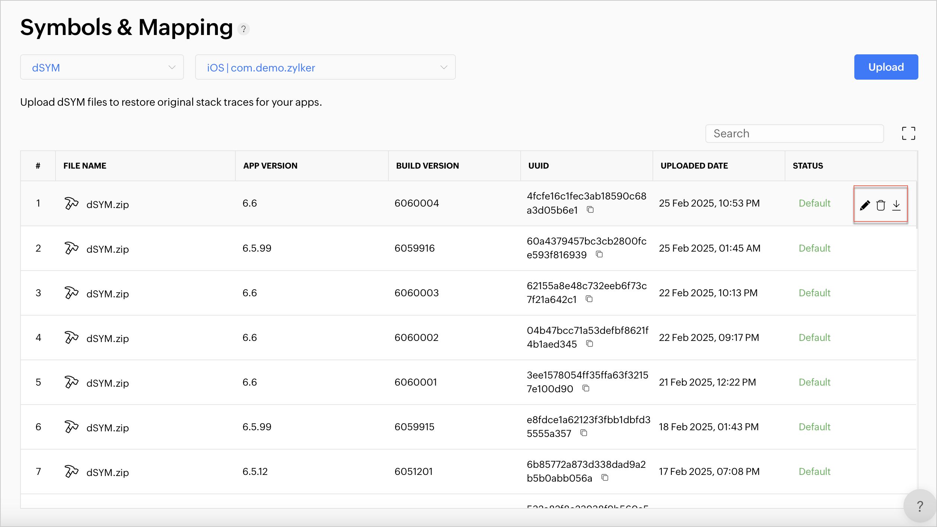This screenshot has width=937, height=527.
Task: Sort by UPLOADED DATE column header
Action: 694,166
